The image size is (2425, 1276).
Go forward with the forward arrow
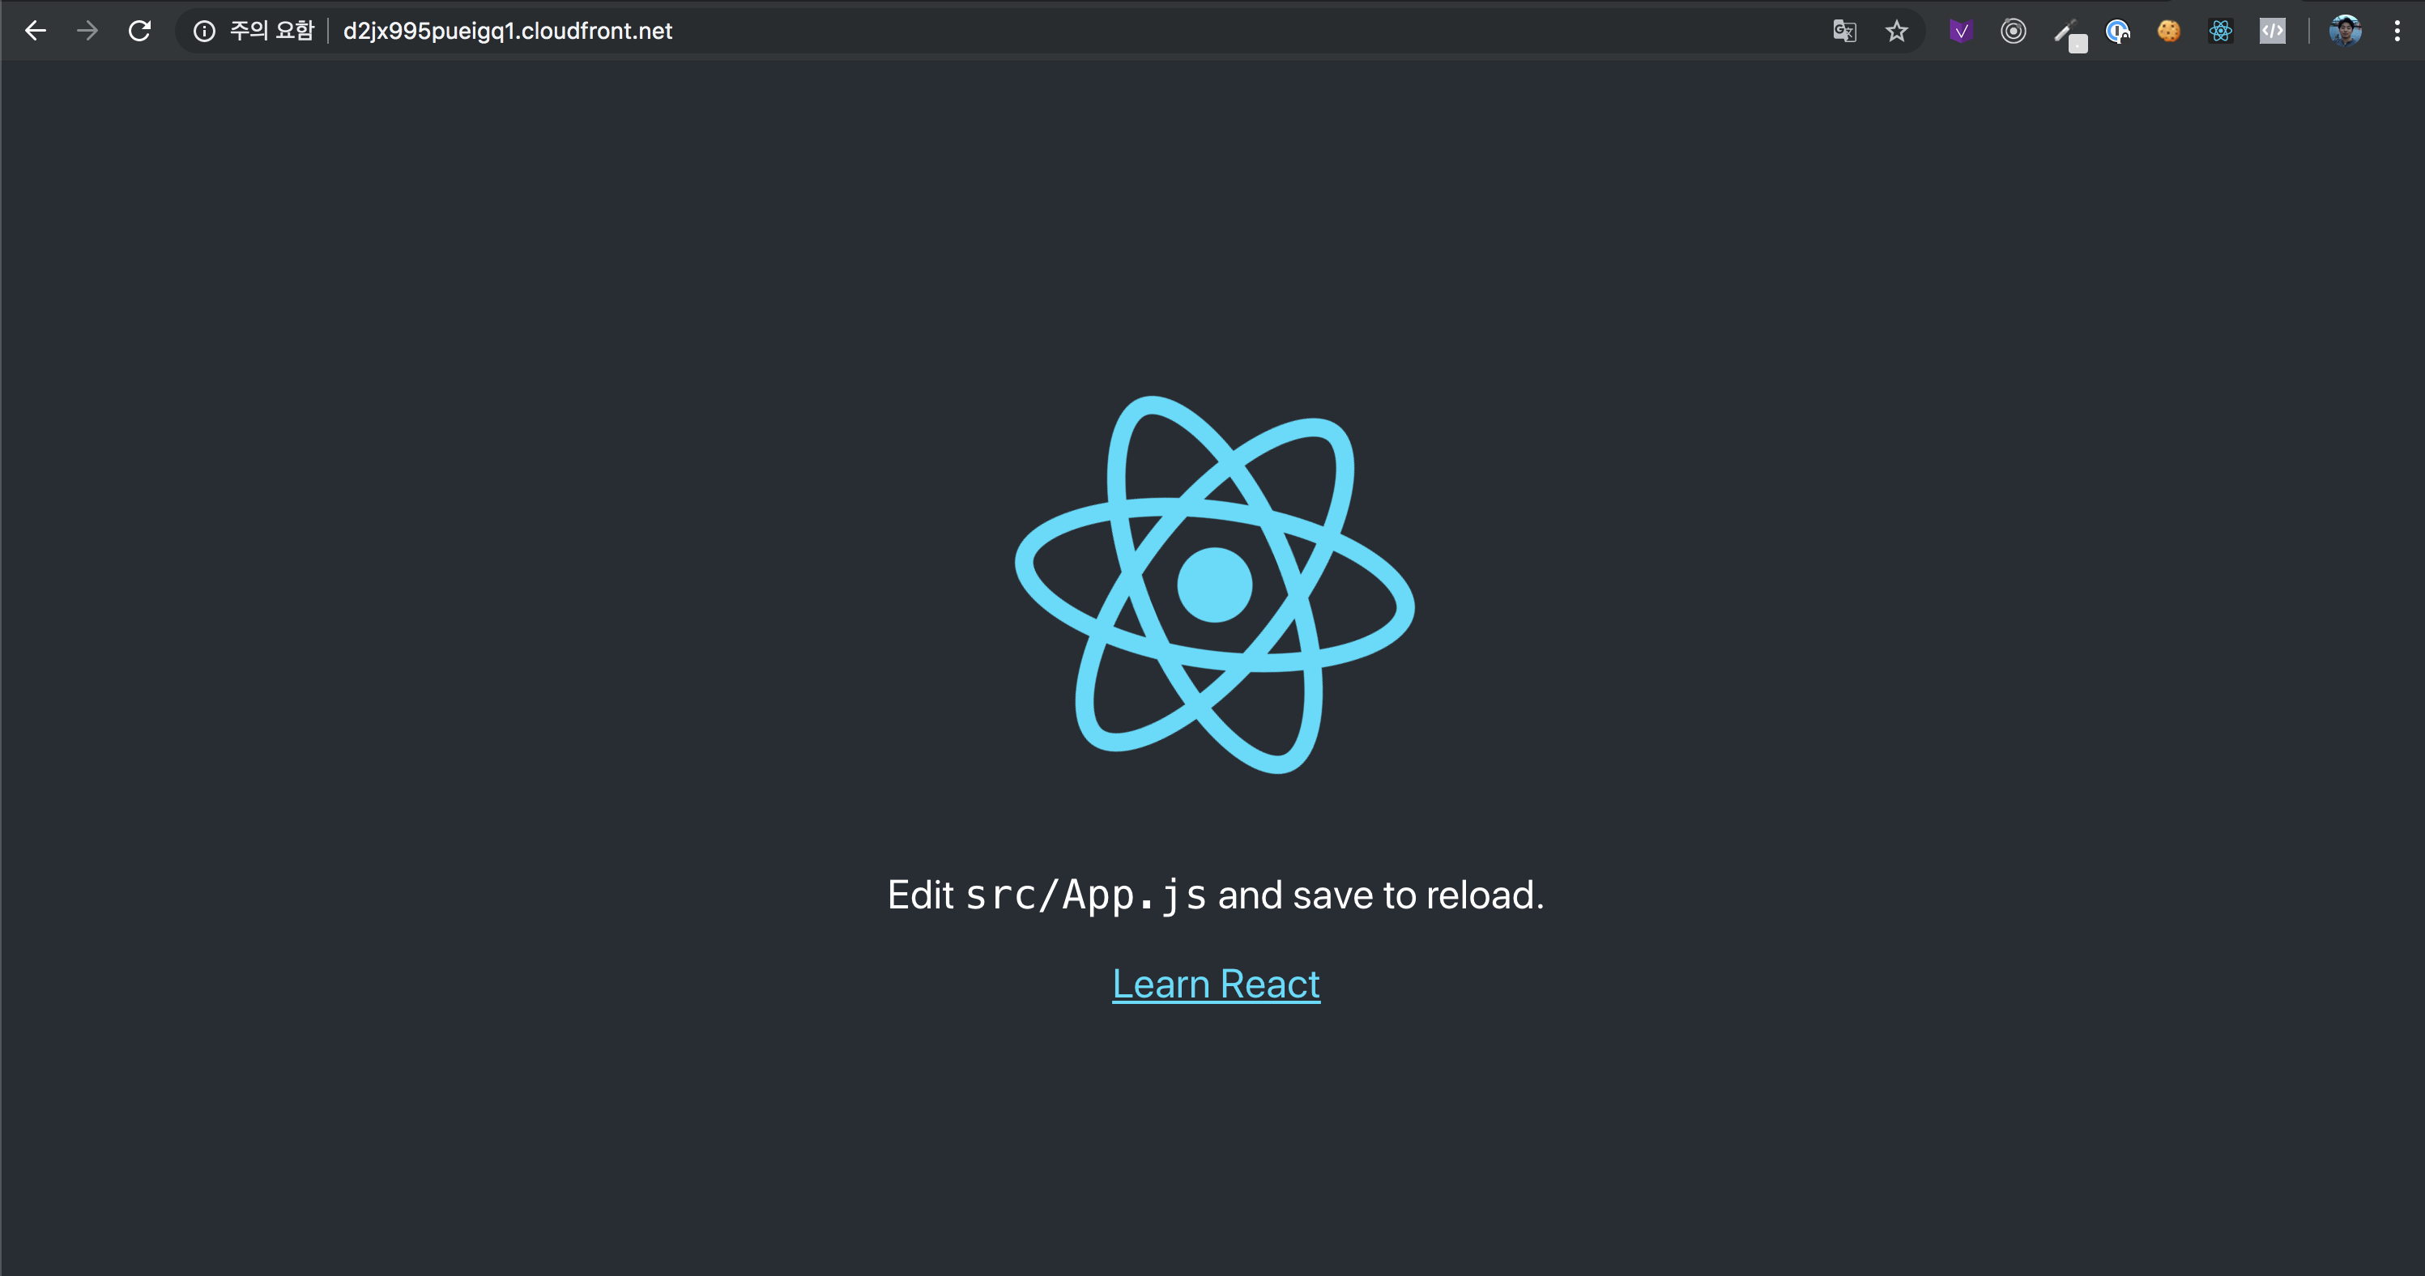[x=87, y=31]
